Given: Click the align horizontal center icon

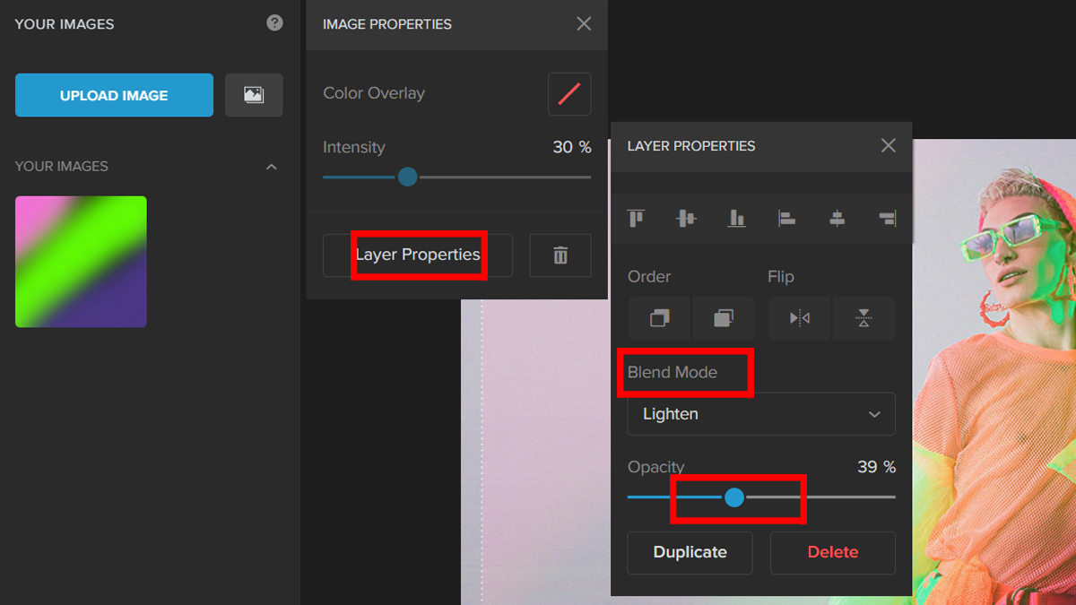Looking at the screenshot, I should (x=837, y=219).
